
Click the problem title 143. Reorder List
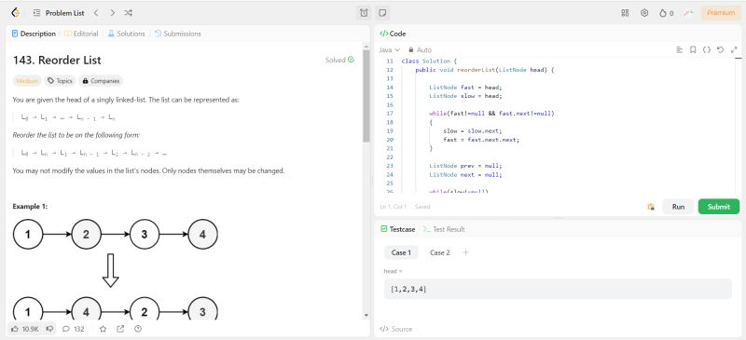point(57,61)
